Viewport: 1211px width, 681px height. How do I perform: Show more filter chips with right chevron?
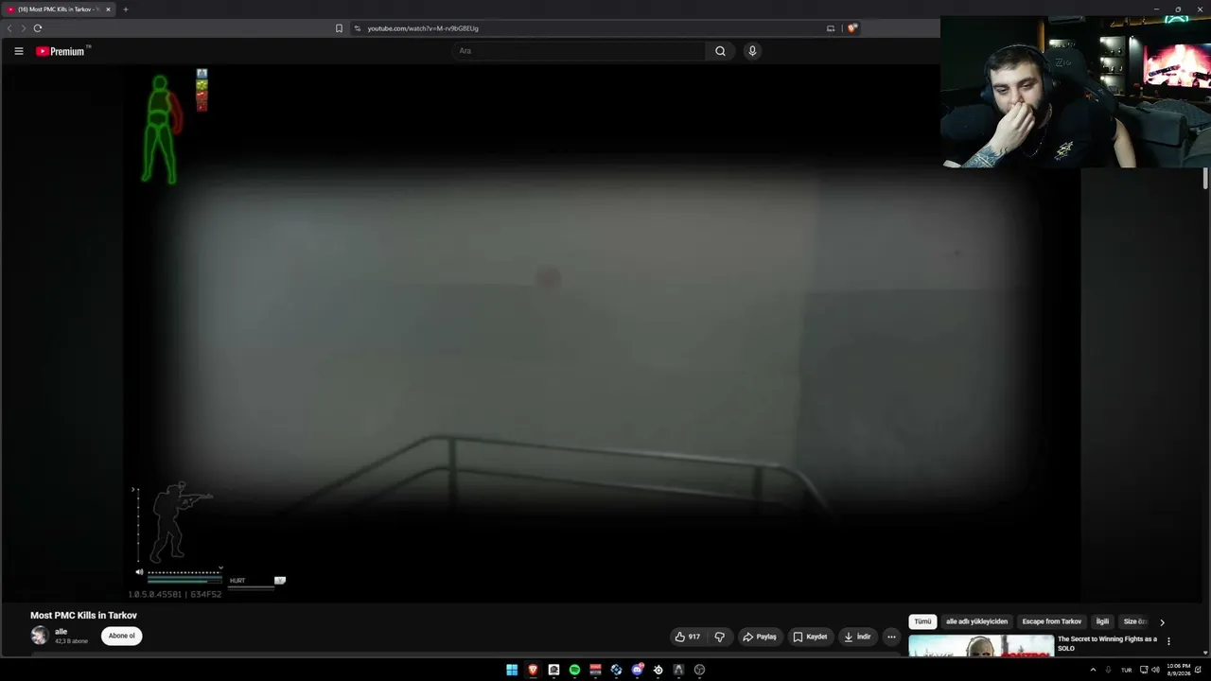pyautogui.click(x=1162, y=622)
